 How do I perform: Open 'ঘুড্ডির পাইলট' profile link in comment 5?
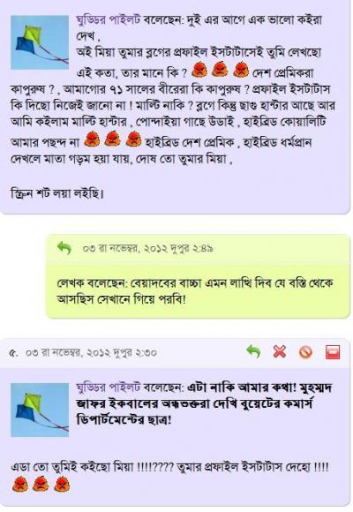click(x=108, y=388)
